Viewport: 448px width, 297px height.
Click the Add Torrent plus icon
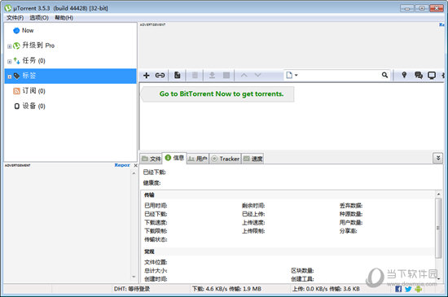(x=147, y=76)
